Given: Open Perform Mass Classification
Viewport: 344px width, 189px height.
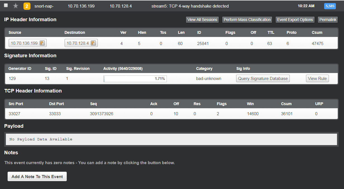Looking at the screenshot, I should [247, 20].
